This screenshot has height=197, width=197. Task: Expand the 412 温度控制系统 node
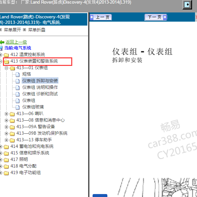pos(1,55)
